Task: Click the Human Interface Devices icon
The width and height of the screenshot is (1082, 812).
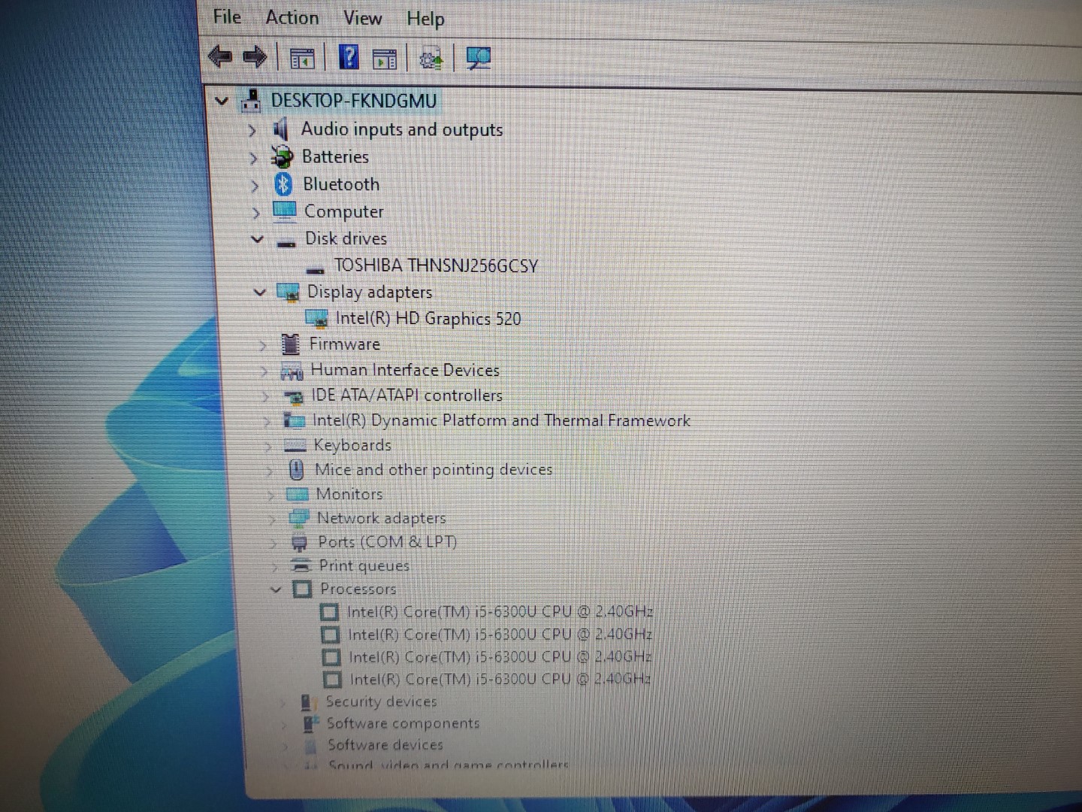Action: pyautogui.click(x=292, y=371)
